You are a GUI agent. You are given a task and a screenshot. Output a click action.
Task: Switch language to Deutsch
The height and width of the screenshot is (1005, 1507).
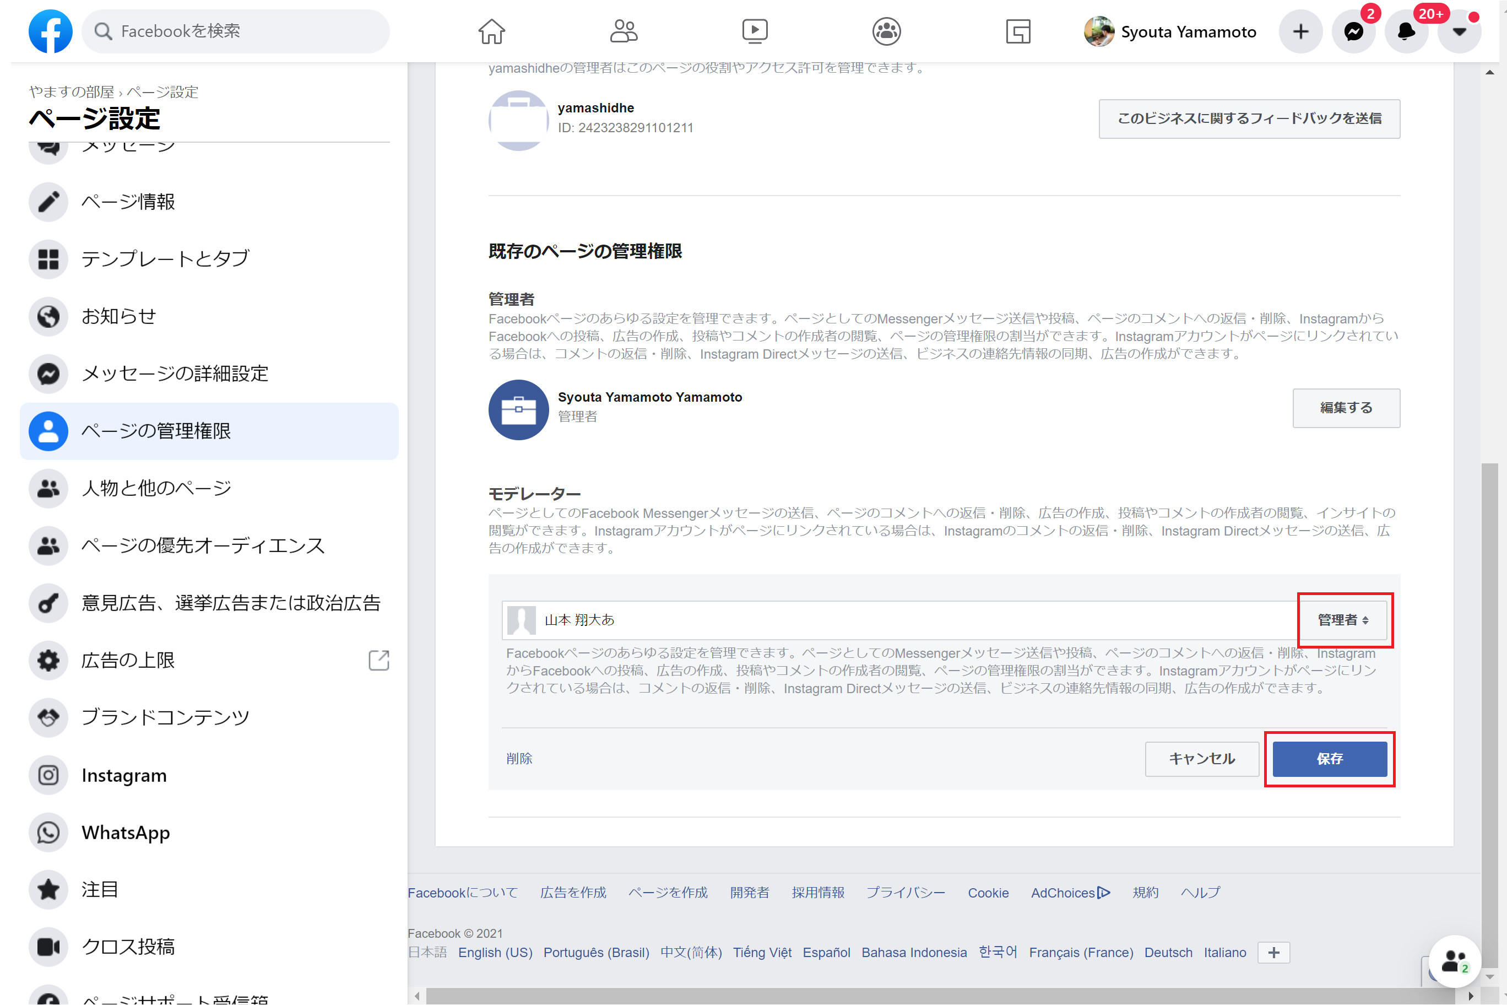(1169, 953)
